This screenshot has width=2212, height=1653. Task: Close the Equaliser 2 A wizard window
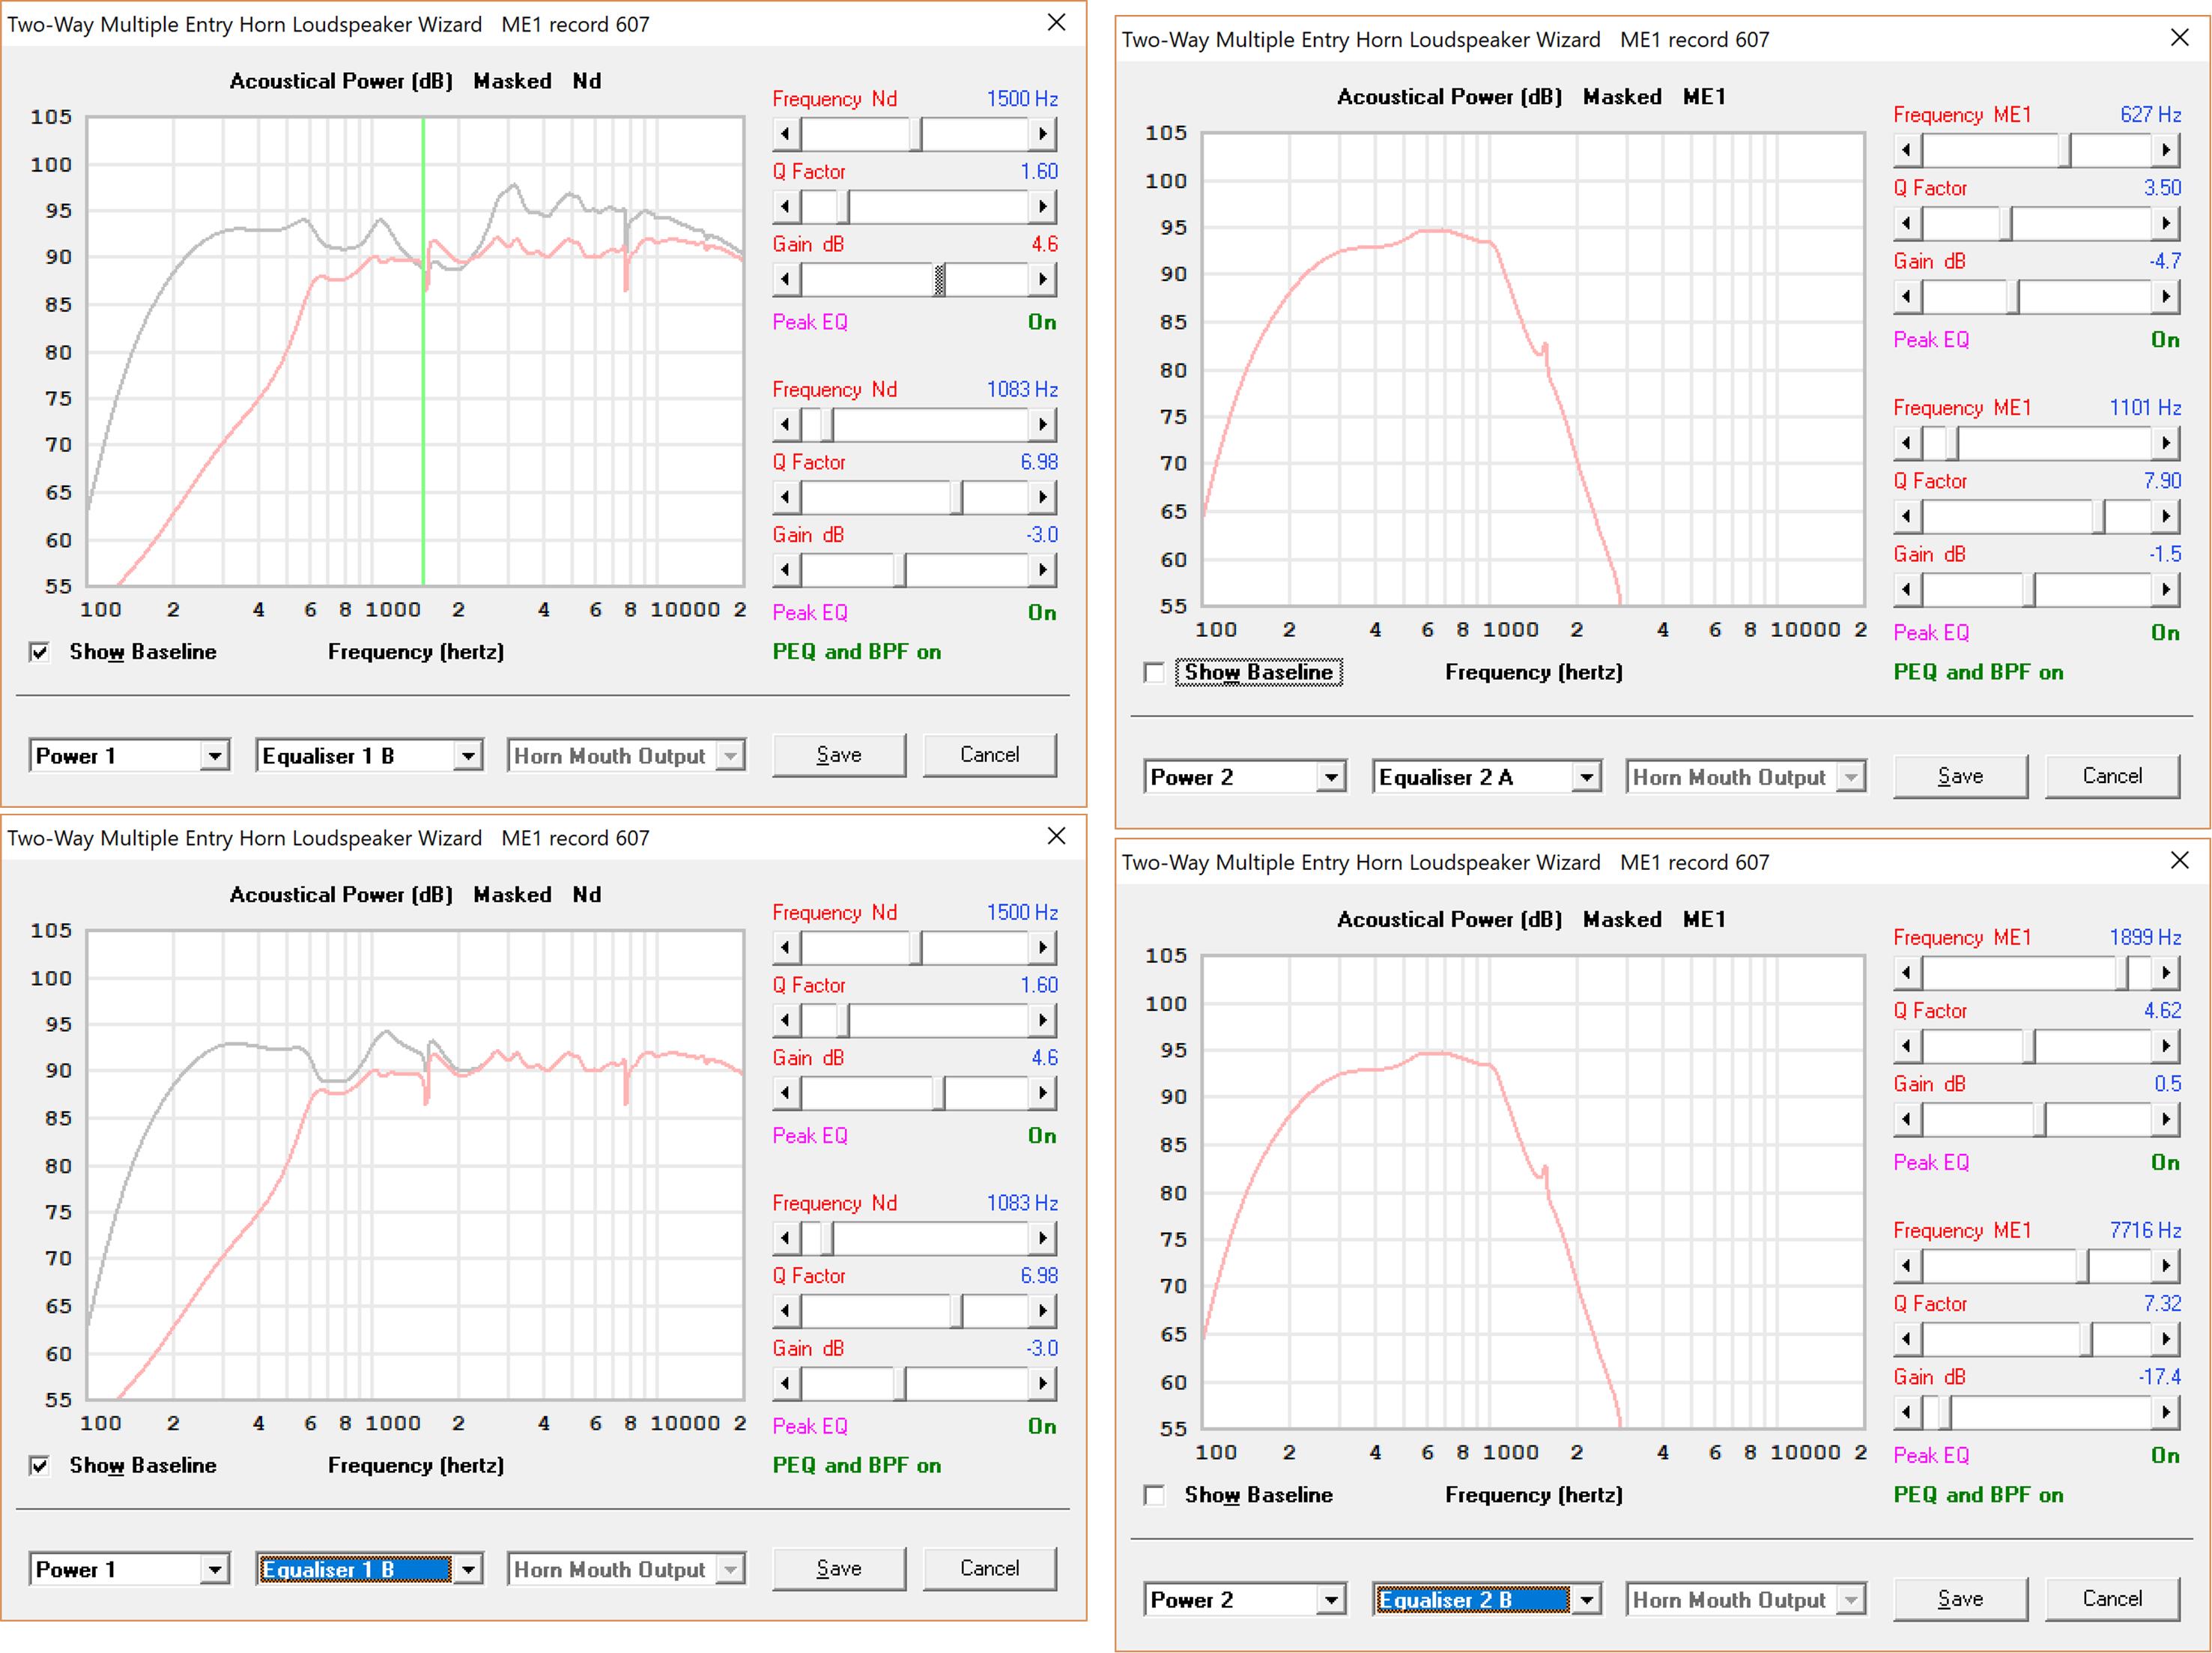pos(2179,38)
